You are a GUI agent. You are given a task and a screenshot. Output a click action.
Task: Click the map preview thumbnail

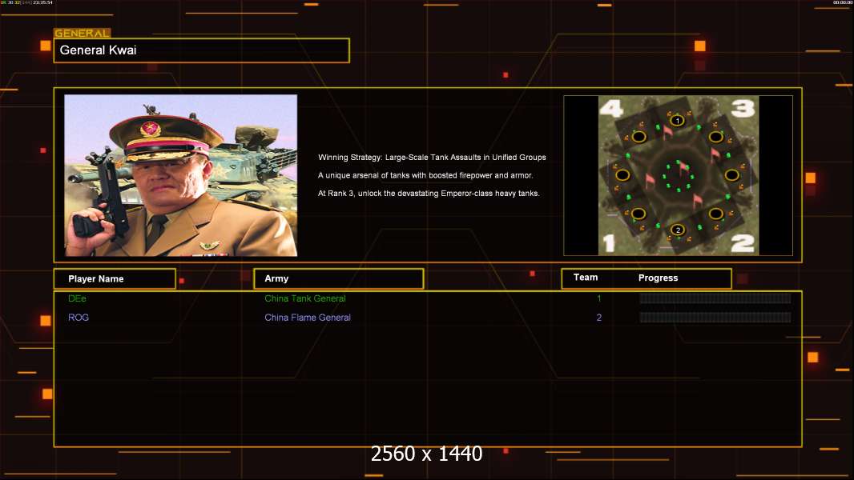678,175
